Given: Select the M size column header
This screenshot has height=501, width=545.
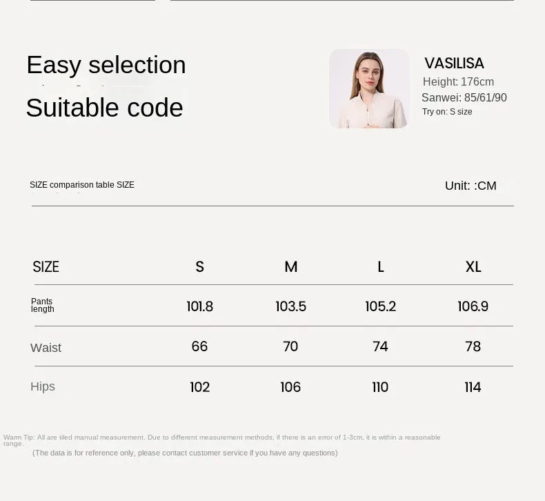Looking at the screenshot, I should tap(290, 267).
